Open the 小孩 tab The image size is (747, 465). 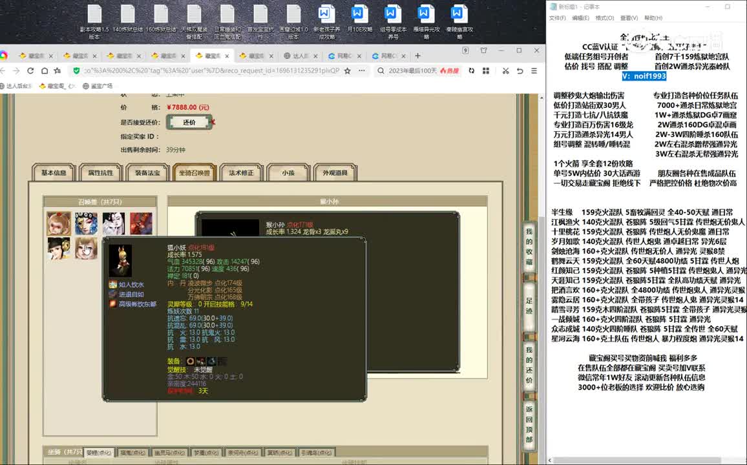[288, 173]
